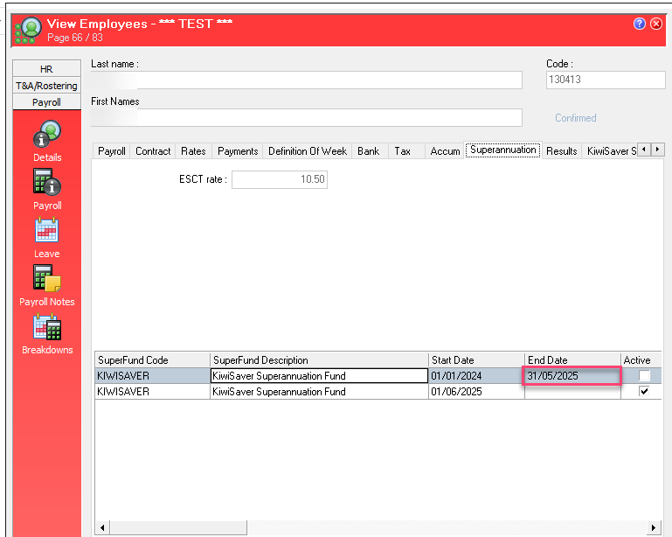The height and width of the screenshot is (537, 672).
Task: Untick Active checkbox for second KiwiSaver row
Action: pos(644,392)
